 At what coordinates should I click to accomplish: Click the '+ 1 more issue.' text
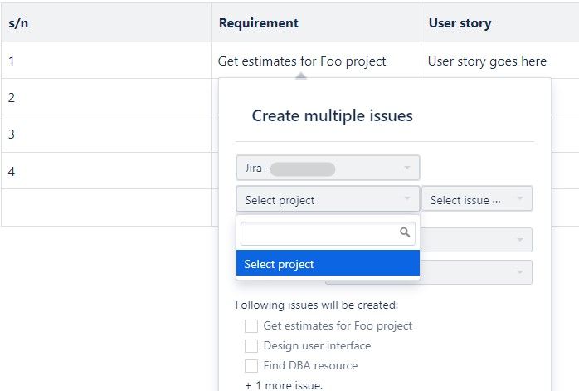point(284,385)
